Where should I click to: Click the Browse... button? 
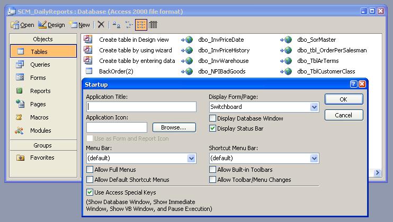pos(174,127)
